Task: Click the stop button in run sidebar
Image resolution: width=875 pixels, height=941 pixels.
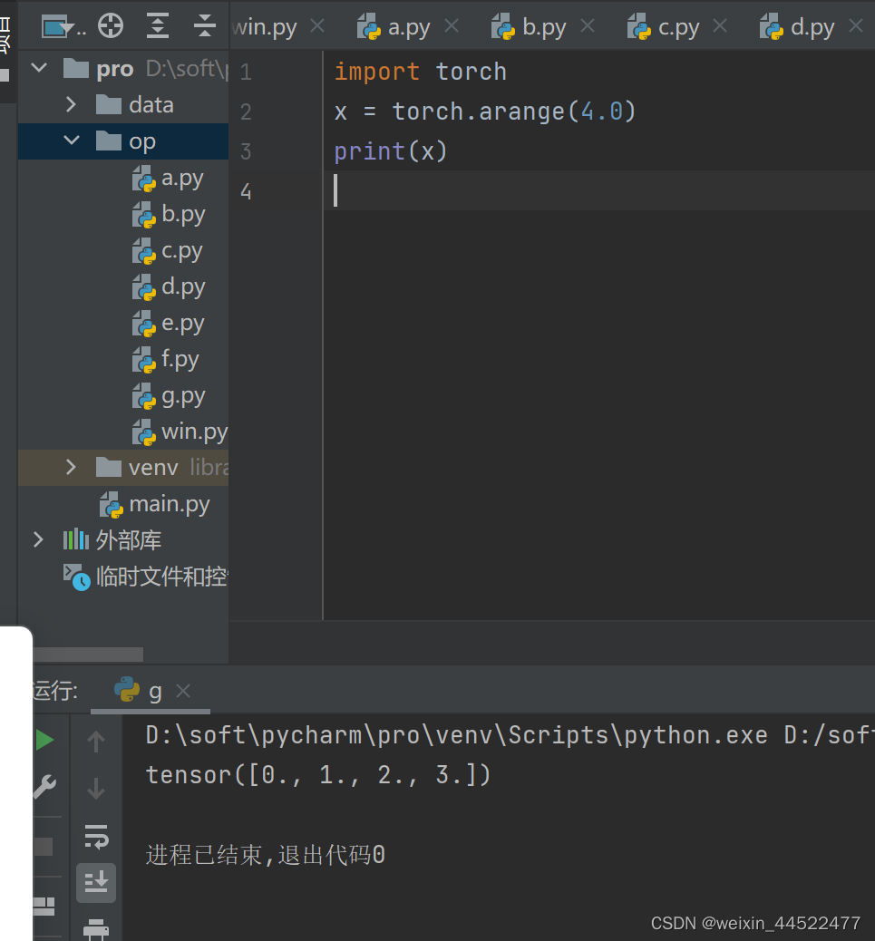Action: click(x=44, y=846)
